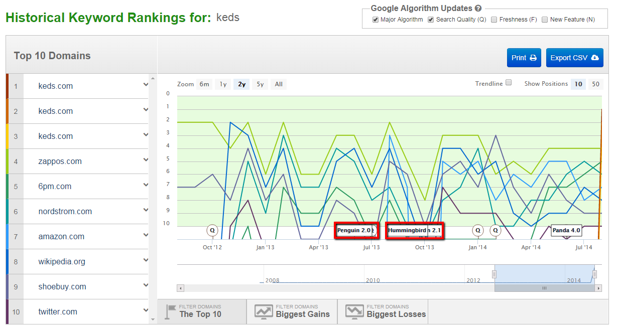The image size is (617, 329).
Task: Click the Q marker near Oct '12
Action: (x=212, y=231)
